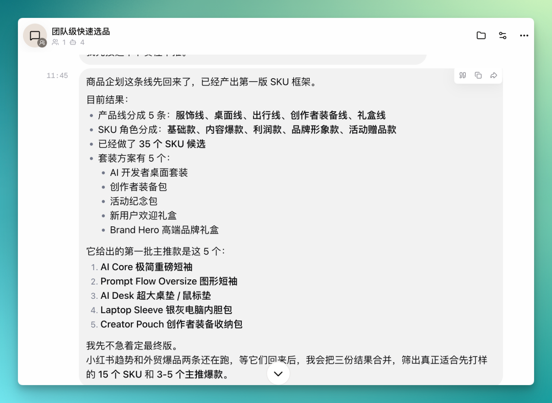Open the three-dot more menu
This screenshot has width=552, height=403.
point(524,36)
